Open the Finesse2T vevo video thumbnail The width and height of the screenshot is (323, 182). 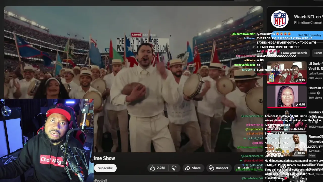point(287,145)
